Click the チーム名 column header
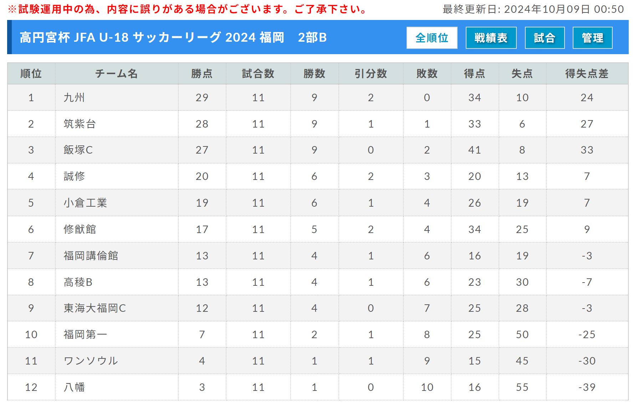 point(117,74)
